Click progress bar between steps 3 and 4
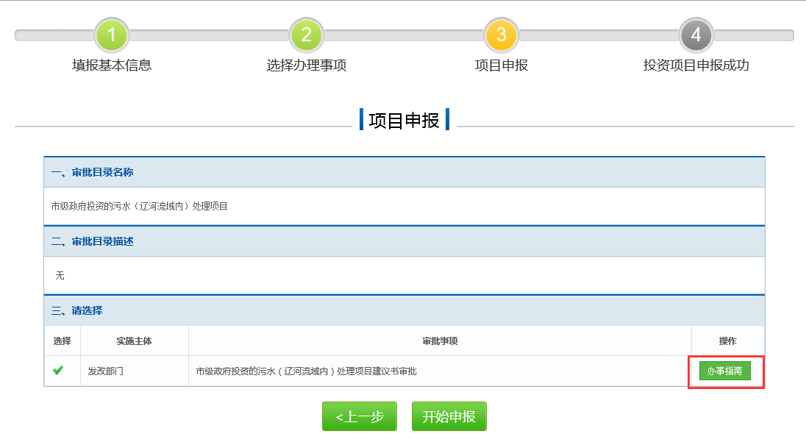This screenshot has height=445, width=806. (x=599, y=35)
